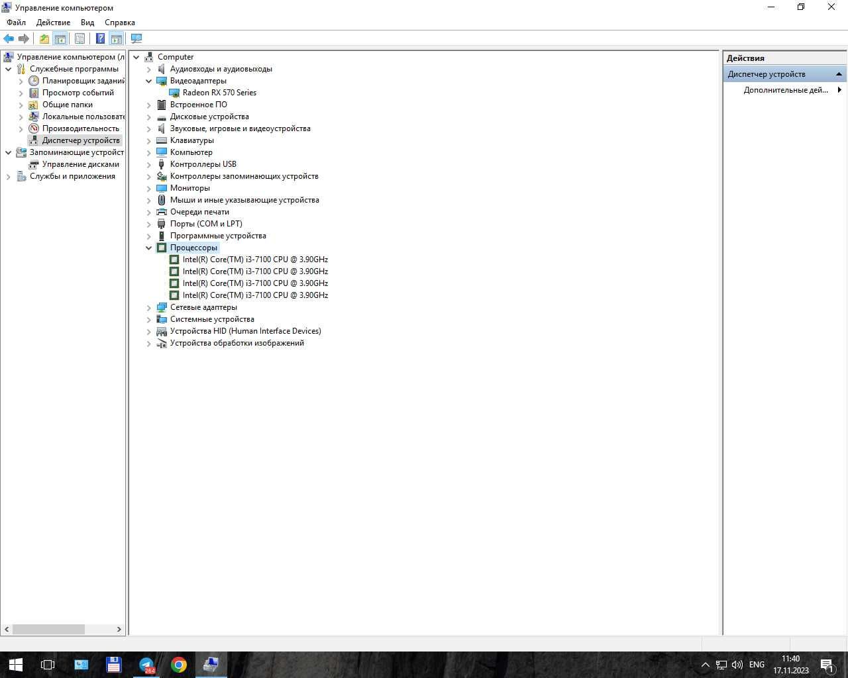Open Google Chrome from the taskbar
This screenshot has height=678, width=848.
pos(179,664)
